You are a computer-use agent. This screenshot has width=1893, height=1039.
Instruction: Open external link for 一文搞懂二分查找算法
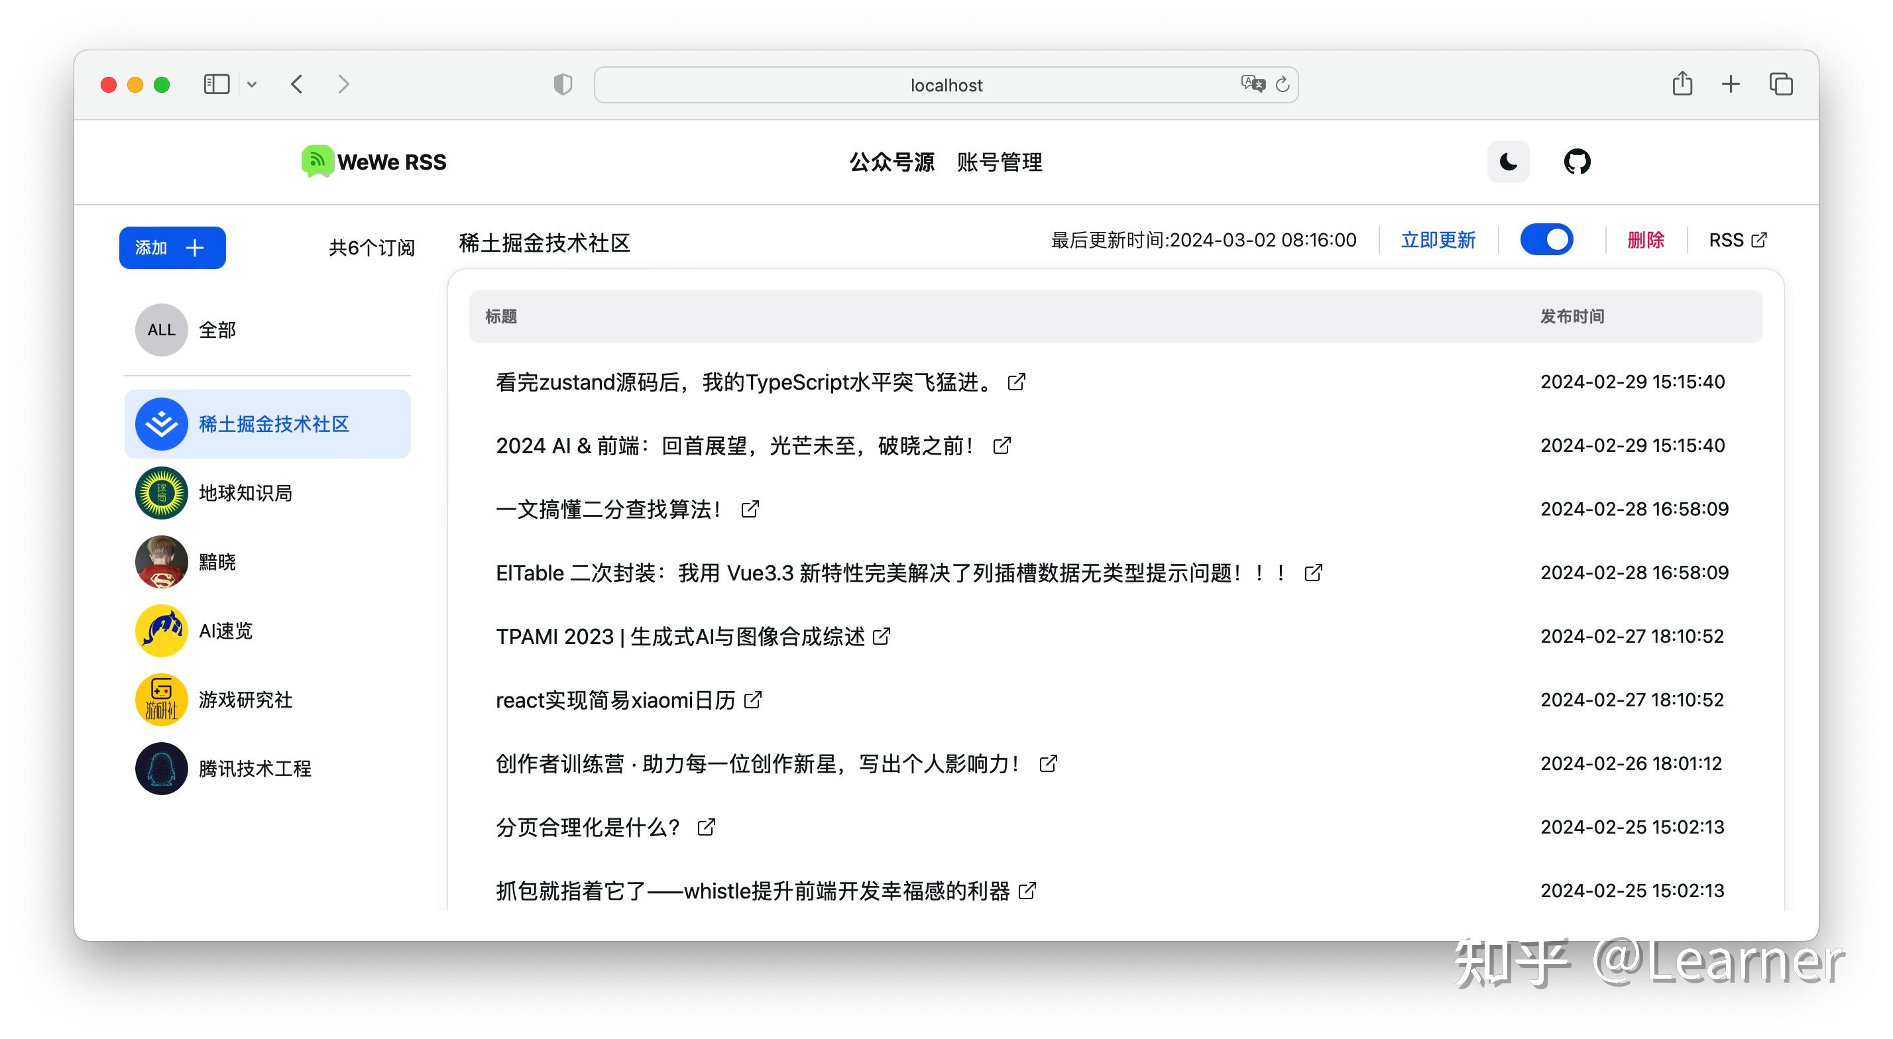point(750,508)
